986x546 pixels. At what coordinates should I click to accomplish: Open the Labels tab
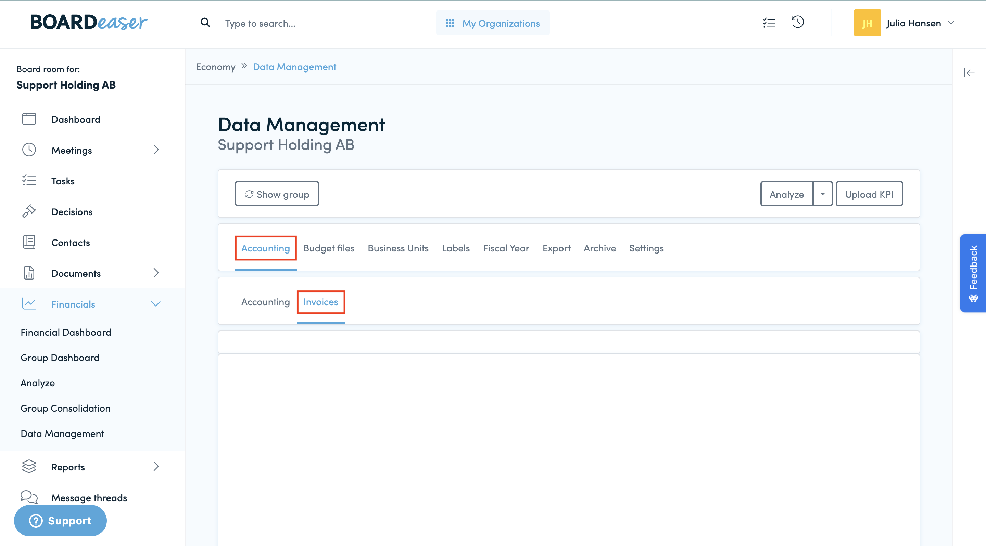tap(455, 248)
